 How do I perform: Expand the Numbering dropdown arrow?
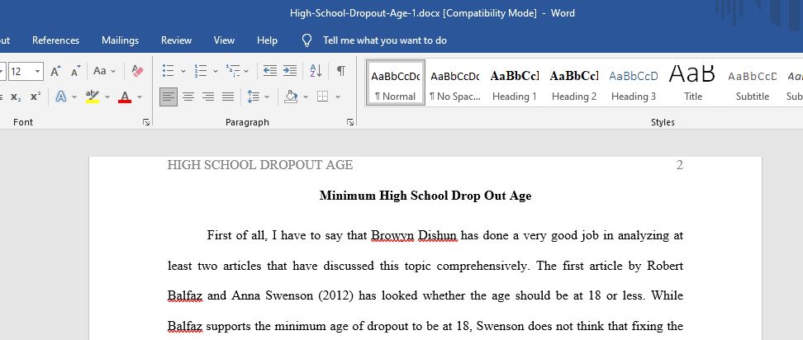click(215, 71)
